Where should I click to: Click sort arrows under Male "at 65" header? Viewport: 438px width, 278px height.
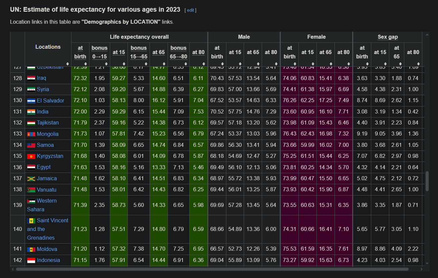258,64
